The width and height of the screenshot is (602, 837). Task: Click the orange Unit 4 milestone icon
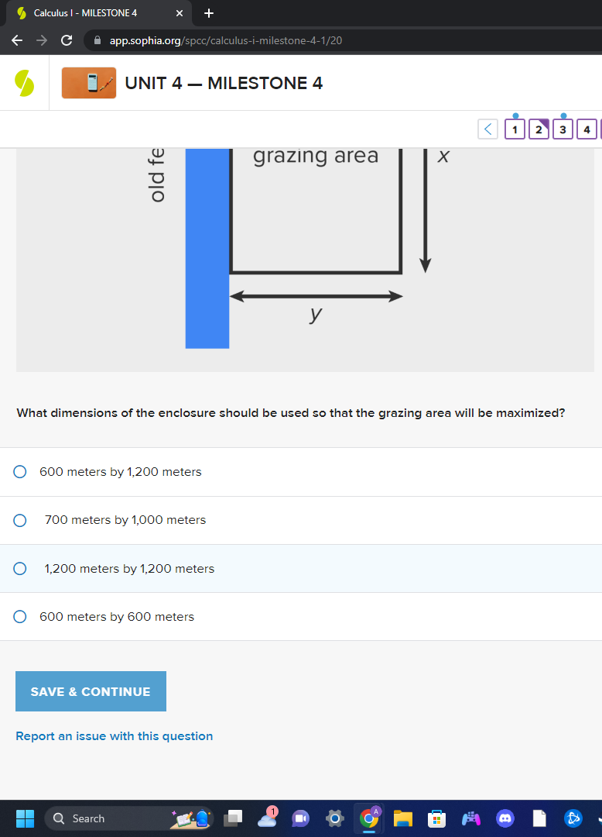pyautogui.click(x=88, y=82)
